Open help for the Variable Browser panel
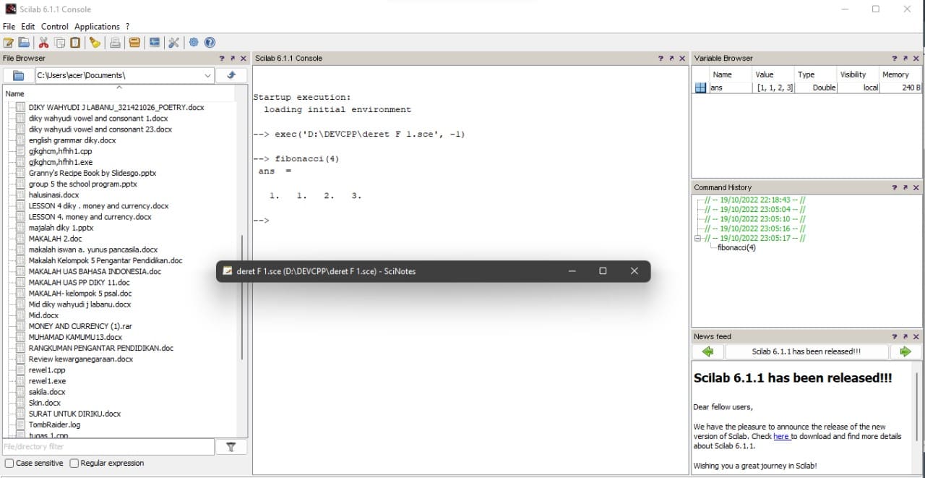Screen dimensions: 925x478 point(895,59)
